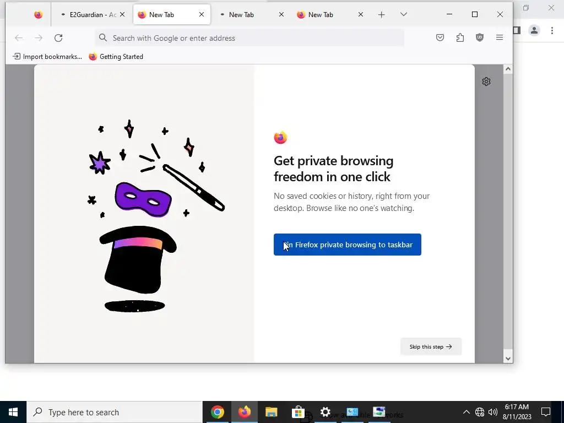Screen dimensions: 564x423
Task: Open the Getting Started bookmark
Action: (116, 57)
